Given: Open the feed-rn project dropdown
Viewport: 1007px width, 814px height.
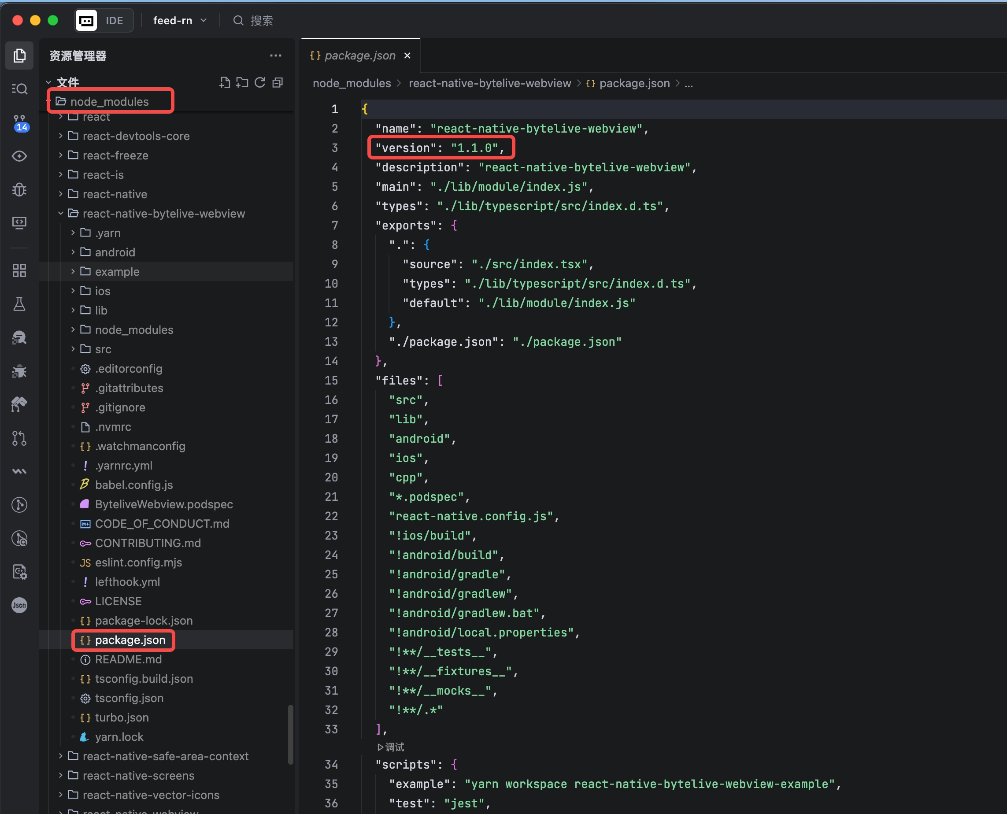Looking at the screenshot, I should pyautogui.click(x=180, y=21).
